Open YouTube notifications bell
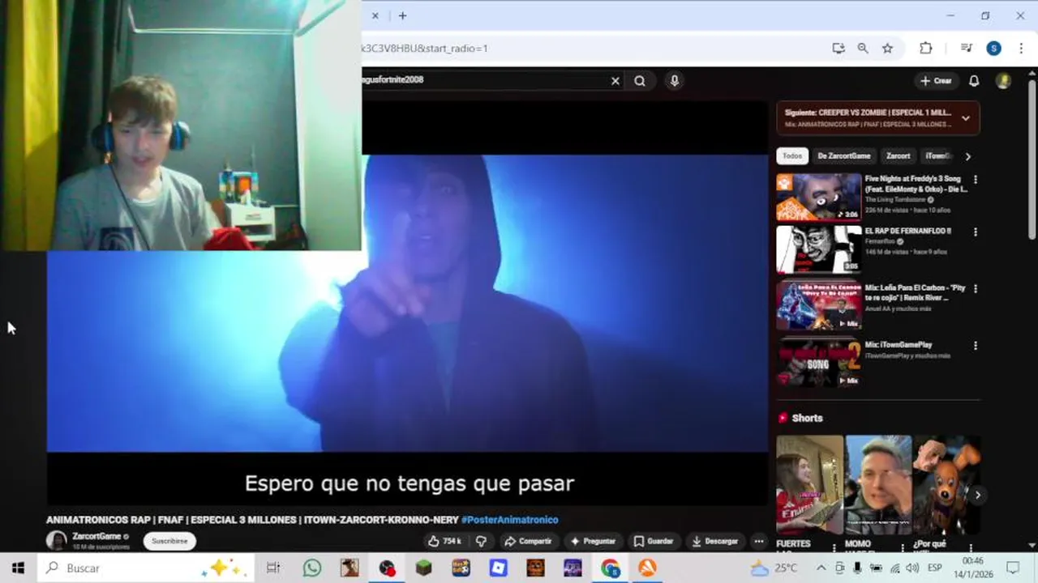Screen dimensions: 1038x583 point(974,81)
